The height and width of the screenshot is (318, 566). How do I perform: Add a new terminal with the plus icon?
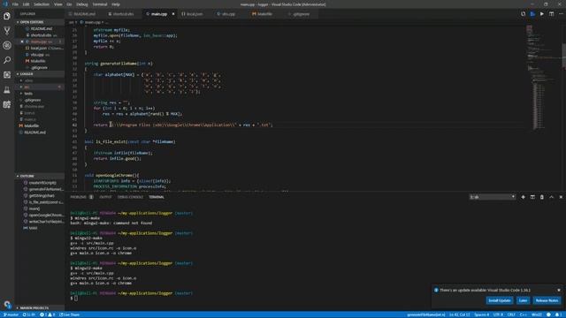(523, 197)
